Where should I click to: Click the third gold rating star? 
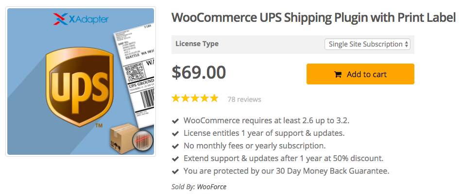coord(195,98)
